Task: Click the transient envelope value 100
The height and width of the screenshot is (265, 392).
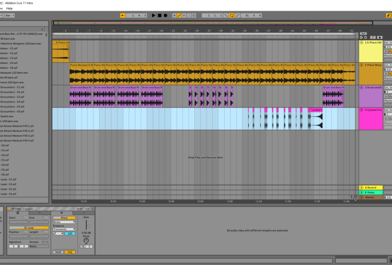Action: [70, 234]
